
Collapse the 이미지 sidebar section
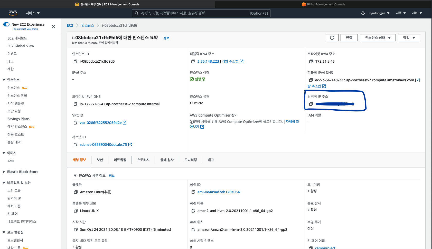(4, 153)
